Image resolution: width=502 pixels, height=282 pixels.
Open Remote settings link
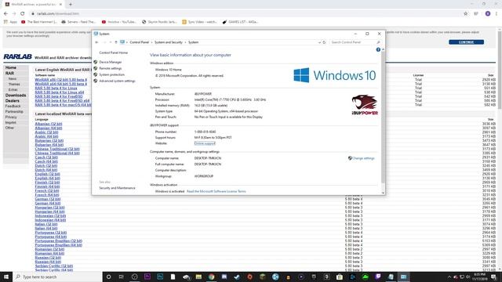pos(111,68)
